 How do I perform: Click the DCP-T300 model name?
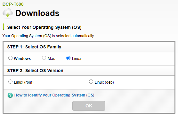tap(13, 4)
